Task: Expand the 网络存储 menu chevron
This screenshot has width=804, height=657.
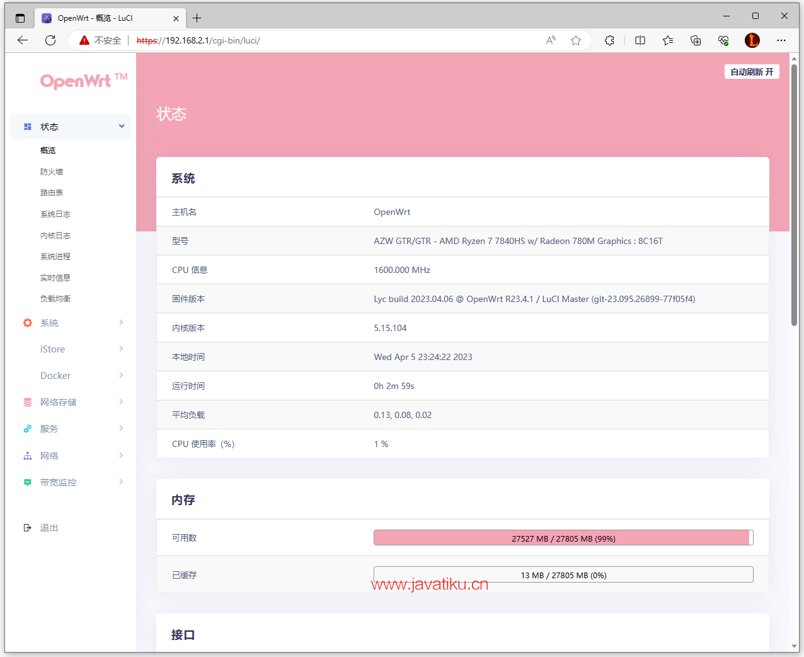Action: pos(121,402)
